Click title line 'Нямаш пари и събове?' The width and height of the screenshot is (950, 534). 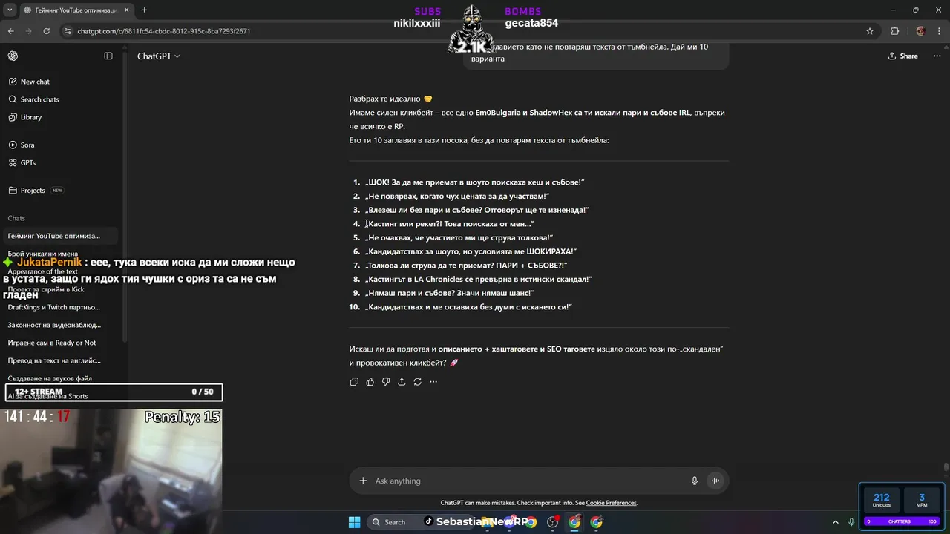[x=450, y=293]
